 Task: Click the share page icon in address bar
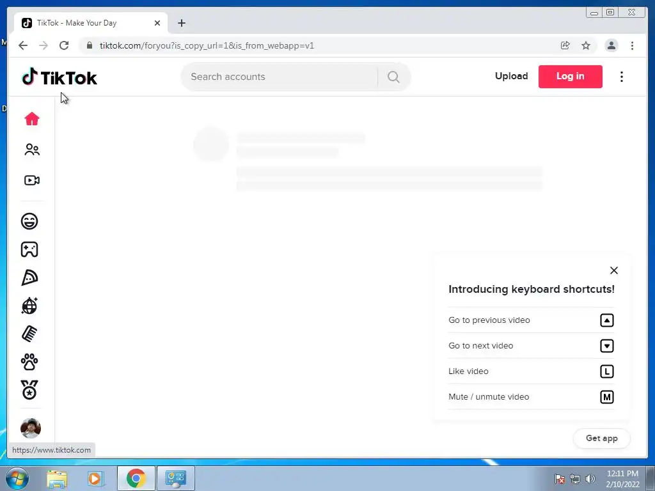565,45
